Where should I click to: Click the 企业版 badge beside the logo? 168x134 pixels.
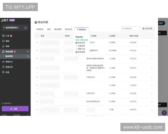click(x=12, y=20)
